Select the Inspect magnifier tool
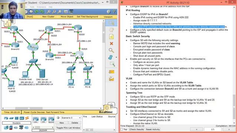The width and height of the screenshot is (237, 133). [111, 50]
